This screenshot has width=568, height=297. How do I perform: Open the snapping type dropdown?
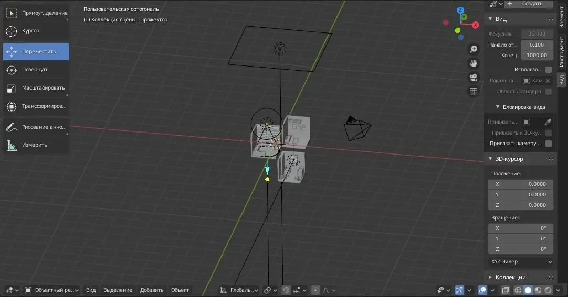point(300,290)
